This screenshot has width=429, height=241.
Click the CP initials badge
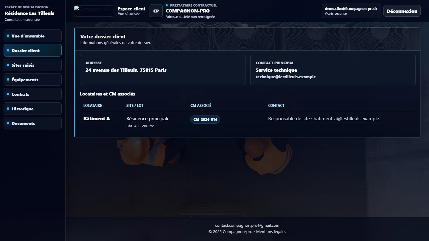pyautogui.click(x=156, y=11)
